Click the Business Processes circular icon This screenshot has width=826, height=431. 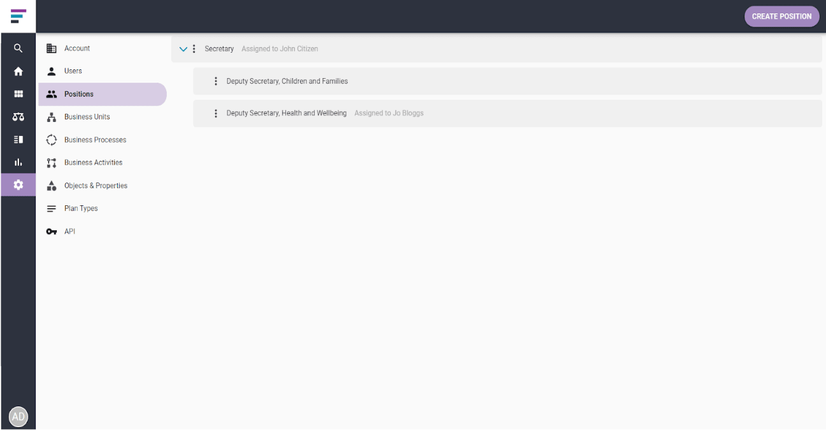[52, 140]
